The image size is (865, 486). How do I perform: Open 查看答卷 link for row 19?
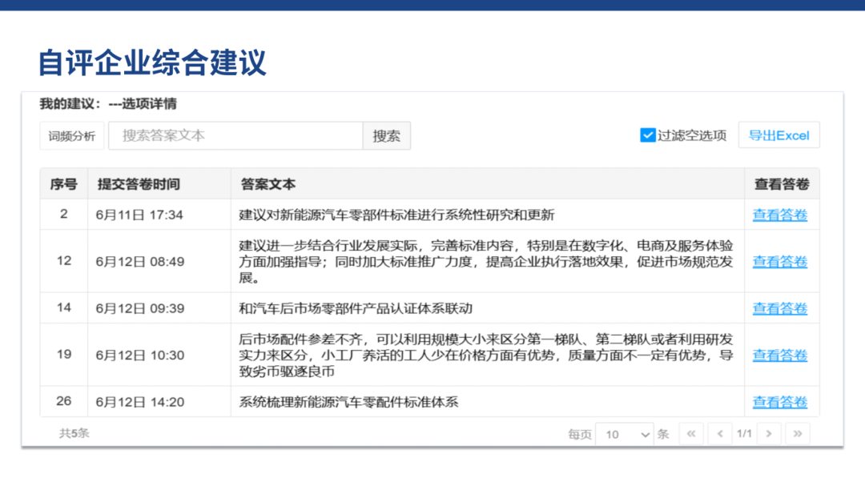click(780, 355)
